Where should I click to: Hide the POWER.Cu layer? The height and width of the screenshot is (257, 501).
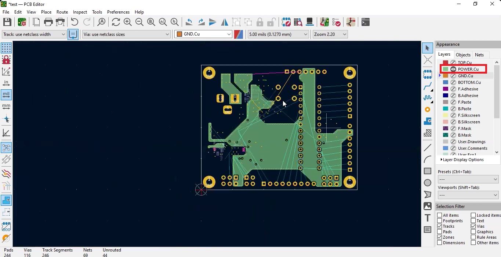click(453, 69)
